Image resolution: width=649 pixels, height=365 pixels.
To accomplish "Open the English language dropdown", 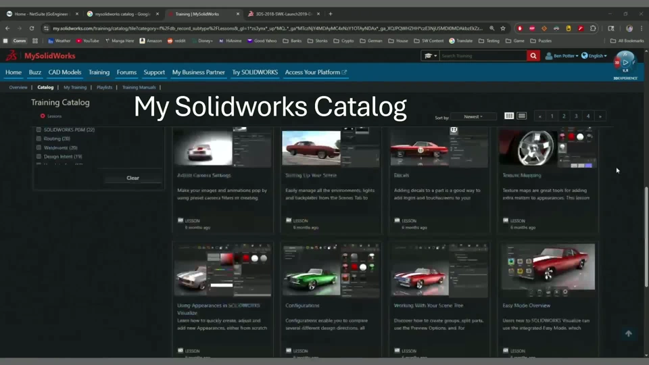I will [594, 56].
